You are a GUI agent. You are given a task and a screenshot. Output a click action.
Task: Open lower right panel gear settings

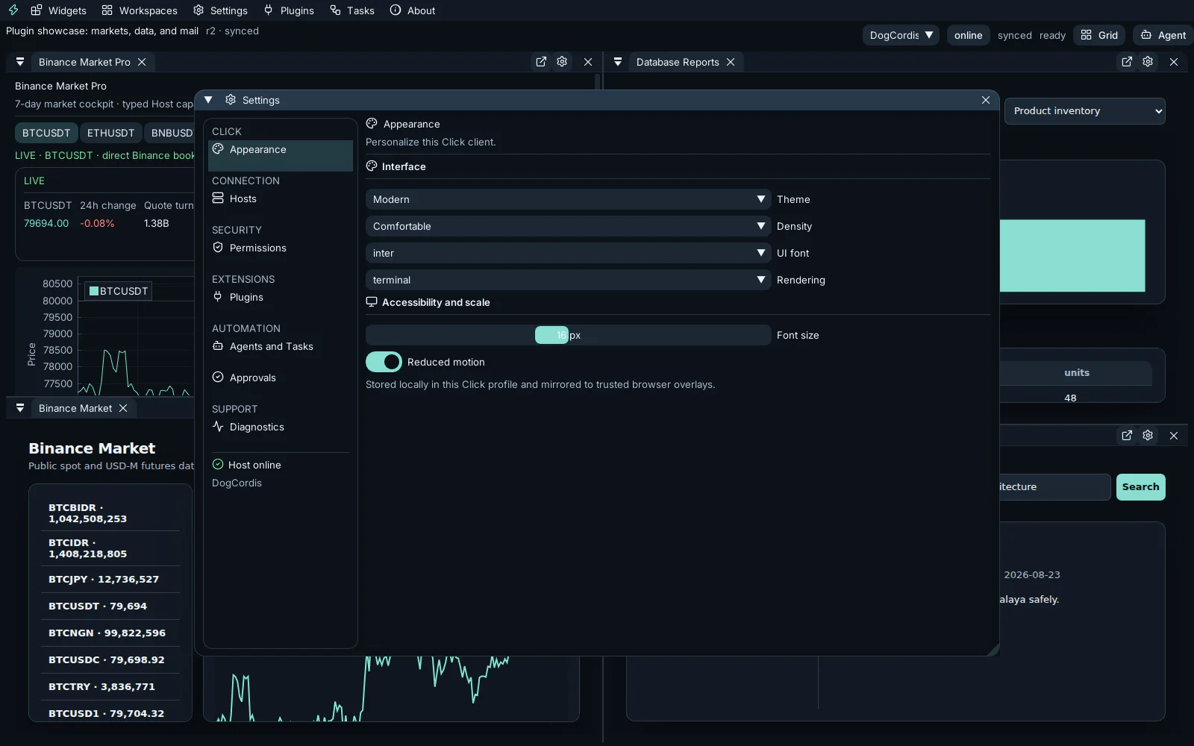pyautogui.click(x=1148, y=435)
